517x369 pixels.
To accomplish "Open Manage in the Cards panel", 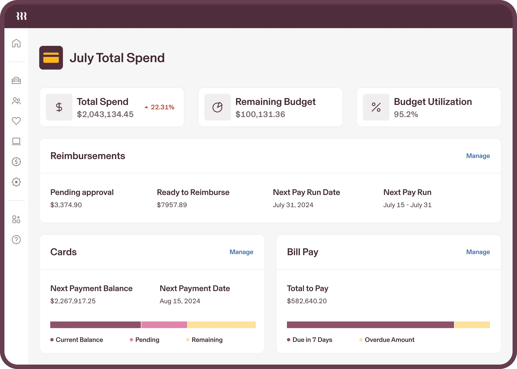I will [241, 252].
